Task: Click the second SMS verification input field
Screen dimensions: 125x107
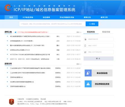Action: (x=99, y=46)
